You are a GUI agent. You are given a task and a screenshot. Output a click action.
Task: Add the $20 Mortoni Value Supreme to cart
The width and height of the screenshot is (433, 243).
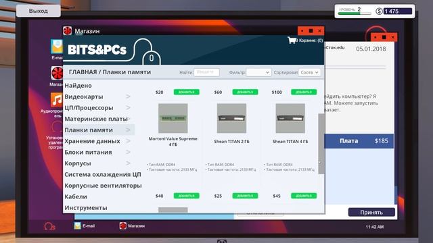click(x=187, y=92)
